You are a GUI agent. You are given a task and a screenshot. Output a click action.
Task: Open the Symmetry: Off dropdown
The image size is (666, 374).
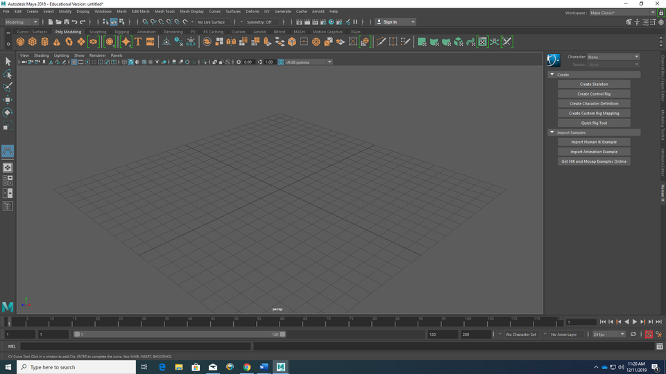click(x=262, y=22)
